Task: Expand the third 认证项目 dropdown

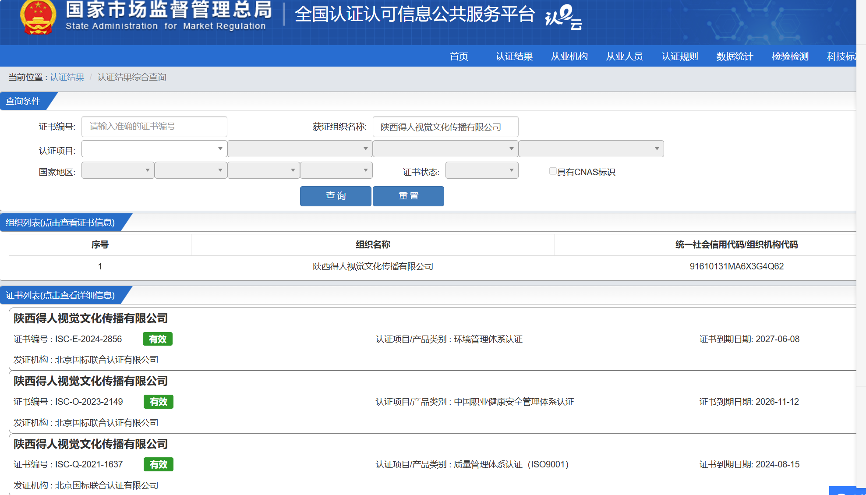Action: coord(446,149)
